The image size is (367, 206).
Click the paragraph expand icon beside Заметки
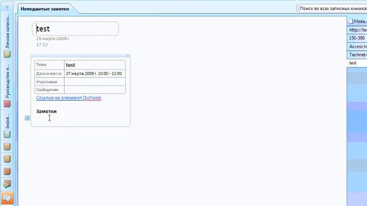tap(27, 118)
